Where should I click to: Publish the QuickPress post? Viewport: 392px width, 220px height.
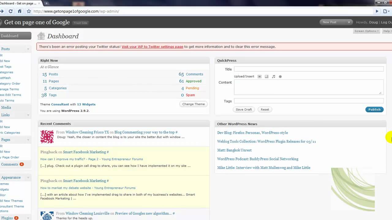pyautogui.click(x=374, y=109)
